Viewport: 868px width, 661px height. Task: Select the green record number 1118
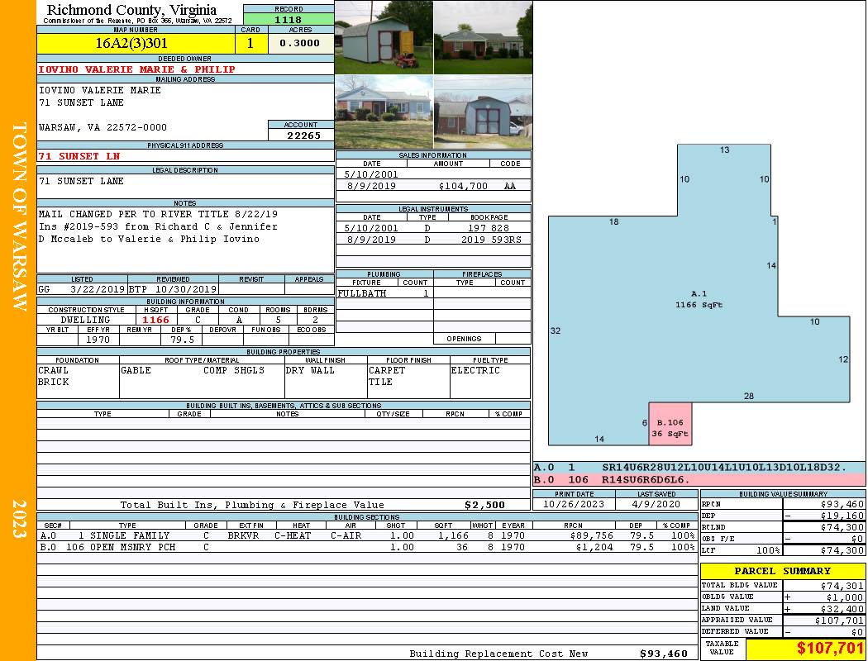pyautogui.click(x=288, y=20)
